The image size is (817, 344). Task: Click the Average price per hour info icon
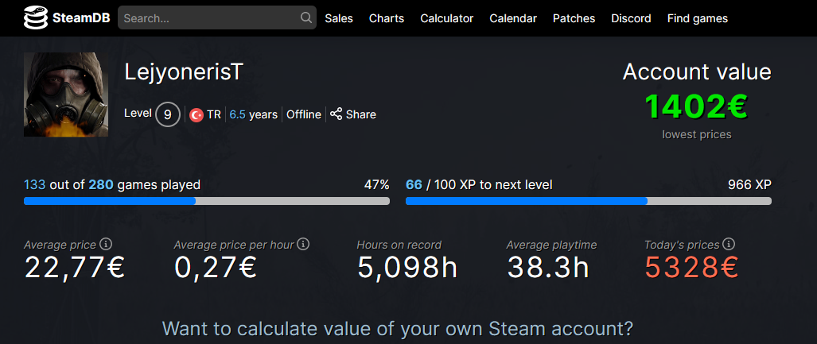coord(303,245)
